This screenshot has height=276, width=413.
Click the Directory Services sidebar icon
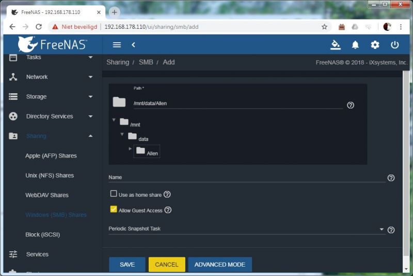(x=13, y=116)
